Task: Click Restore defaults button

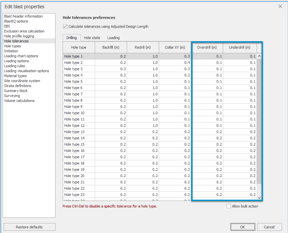Action: point(29,227)
